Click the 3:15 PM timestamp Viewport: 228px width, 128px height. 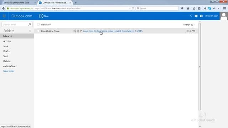pyautogui.click(x=191, y=31)
